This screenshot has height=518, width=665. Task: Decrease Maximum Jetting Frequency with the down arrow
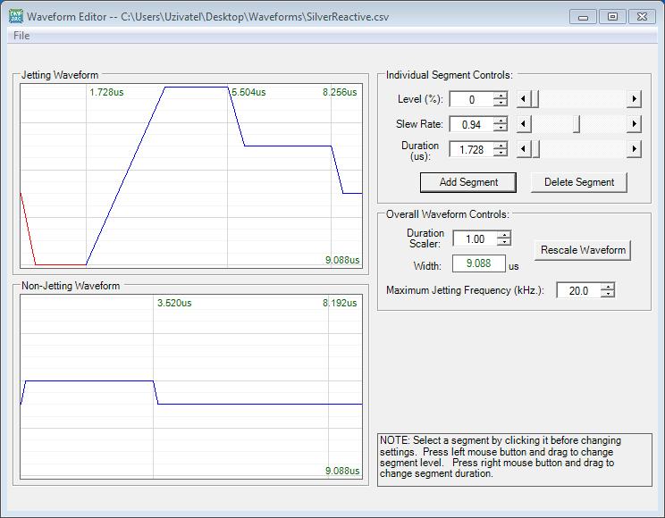608,294
